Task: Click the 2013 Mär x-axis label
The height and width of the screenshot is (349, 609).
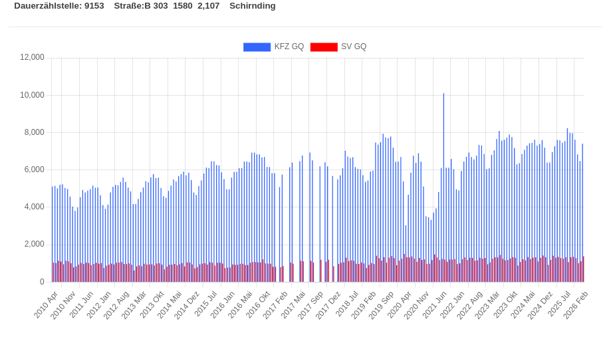Action: coord(134,304)
